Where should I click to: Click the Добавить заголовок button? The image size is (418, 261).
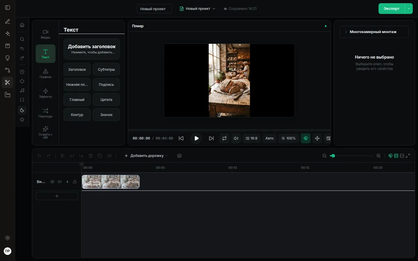point(92,49)
